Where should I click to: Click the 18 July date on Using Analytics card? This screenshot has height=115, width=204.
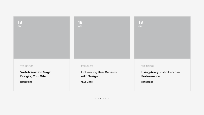tap(141, 23)
